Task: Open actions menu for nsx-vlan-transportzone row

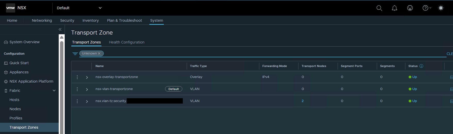Action: (x=77, y=89)
